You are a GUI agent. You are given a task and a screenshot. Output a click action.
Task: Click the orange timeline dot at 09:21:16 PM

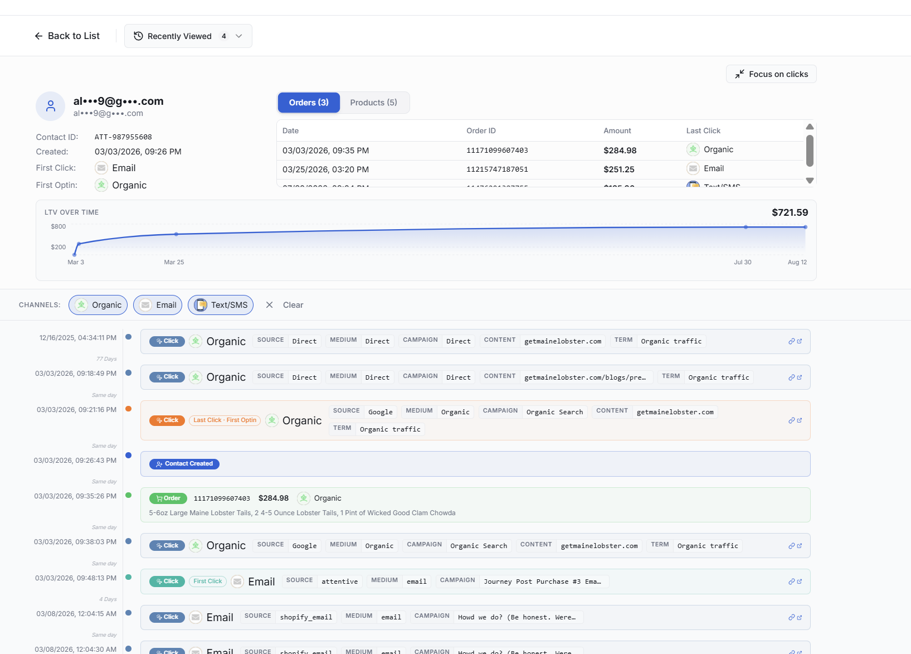(x=129, y=409)
